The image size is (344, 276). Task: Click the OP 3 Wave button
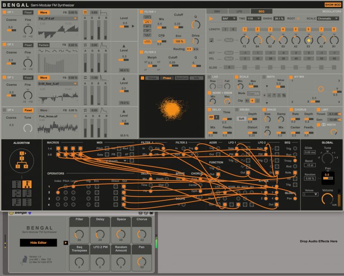tap(43, 78)
